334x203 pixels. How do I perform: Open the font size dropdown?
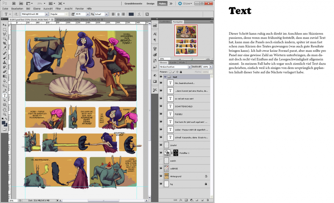pos(88,14)
